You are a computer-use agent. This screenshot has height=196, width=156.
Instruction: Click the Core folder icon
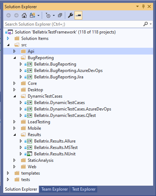pos(24,83)
